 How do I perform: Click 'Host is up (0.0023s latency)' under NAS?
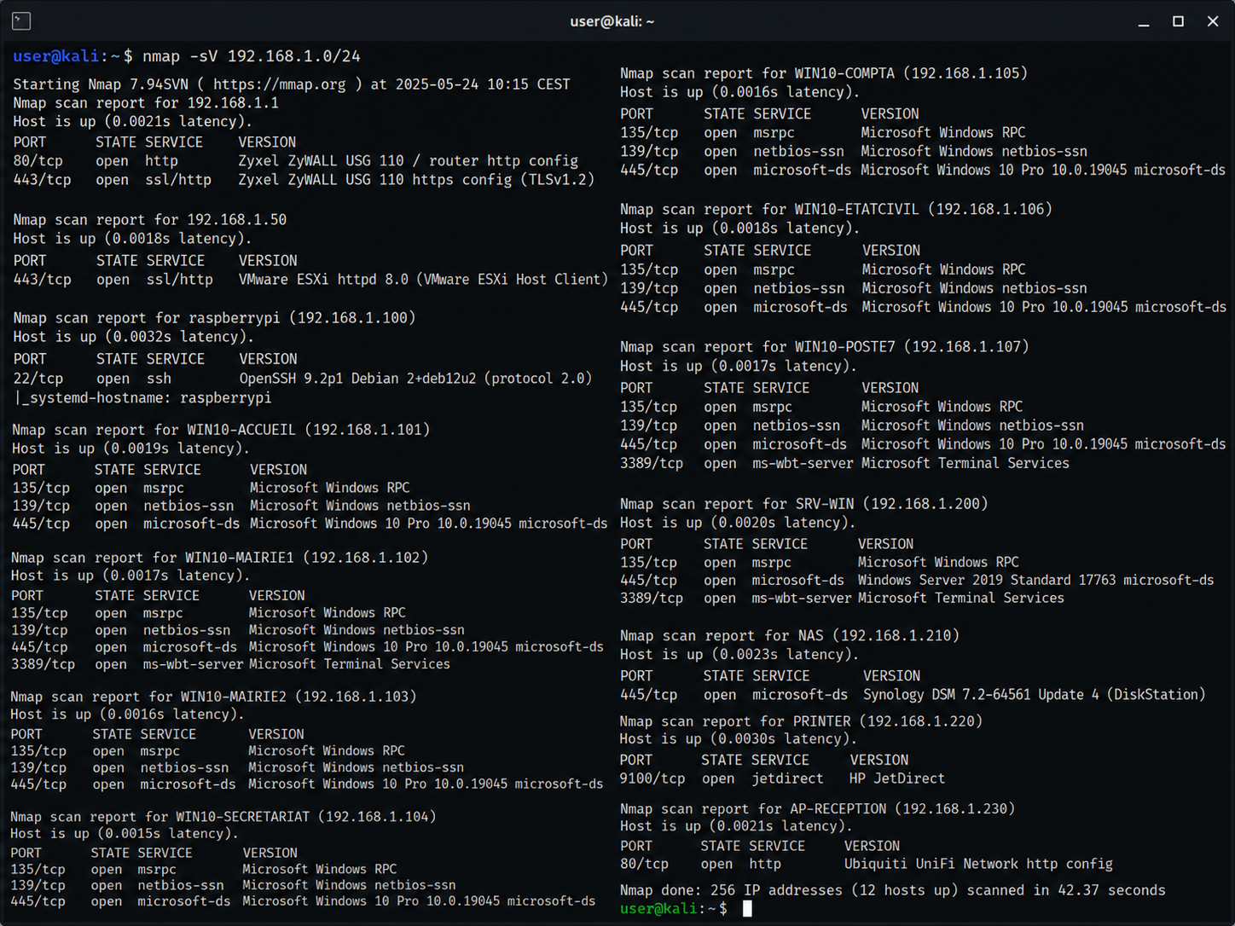(x=739, y=655)
